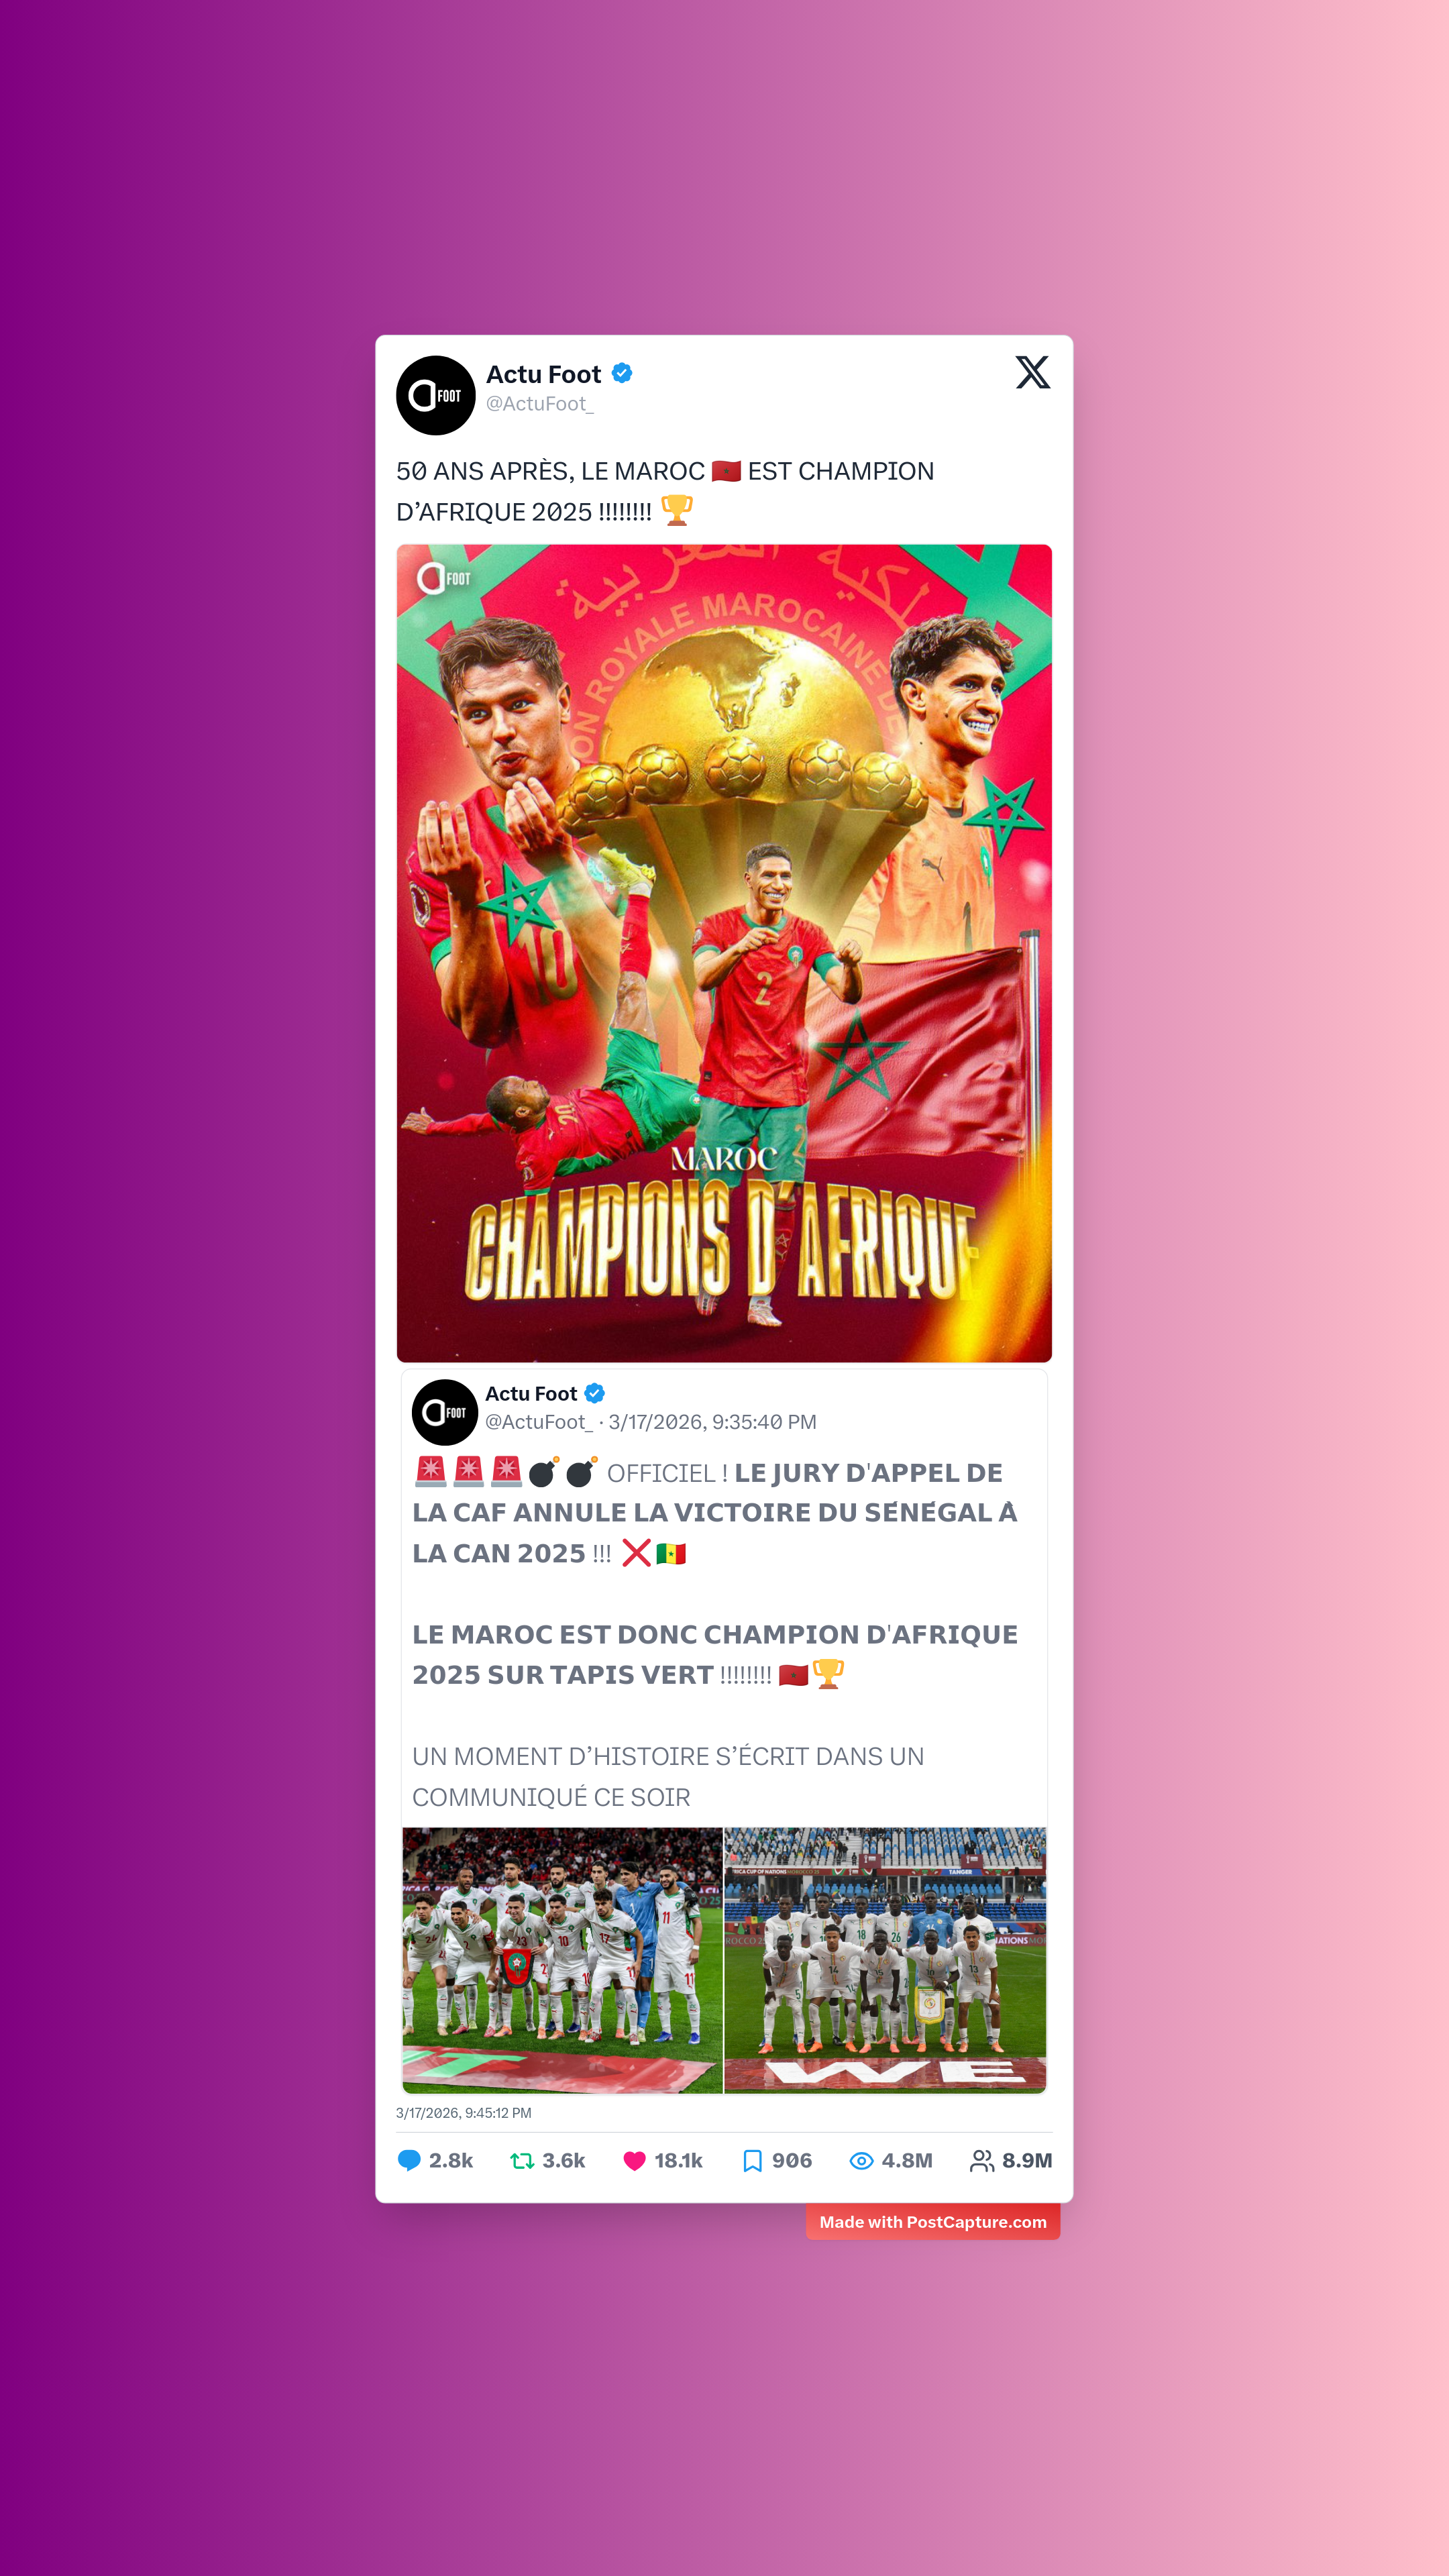Open the Senegal team photo thumbnail

pyautogui.click(x=885, y=1959)
